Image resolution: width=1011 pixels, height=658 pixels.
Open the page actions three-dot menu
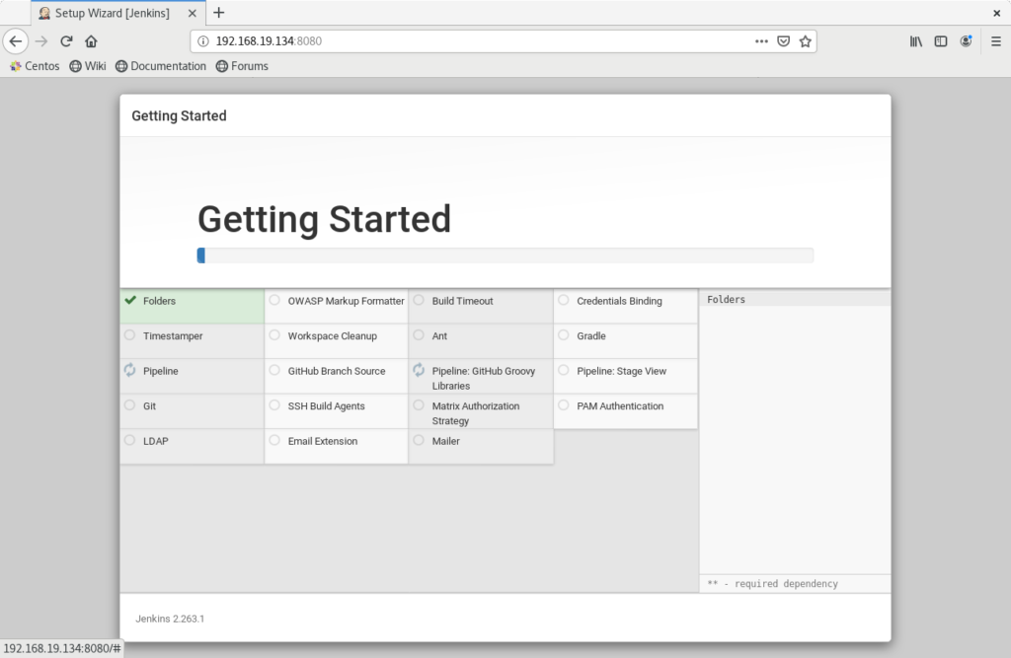pyautogui.click(x=761, y=41)
